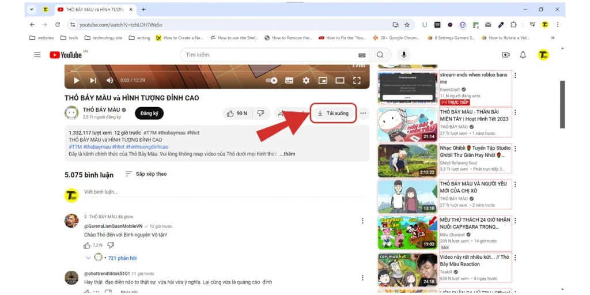Open options menu for ohottrendtiktok5101 comment
This screenshot has width=590, height=295.
(x=362, y=278)
